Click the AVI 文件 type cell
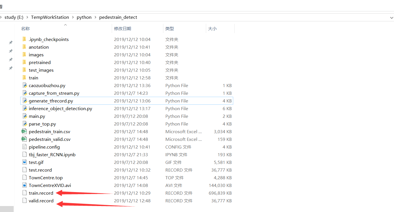 tap(174, 185)
